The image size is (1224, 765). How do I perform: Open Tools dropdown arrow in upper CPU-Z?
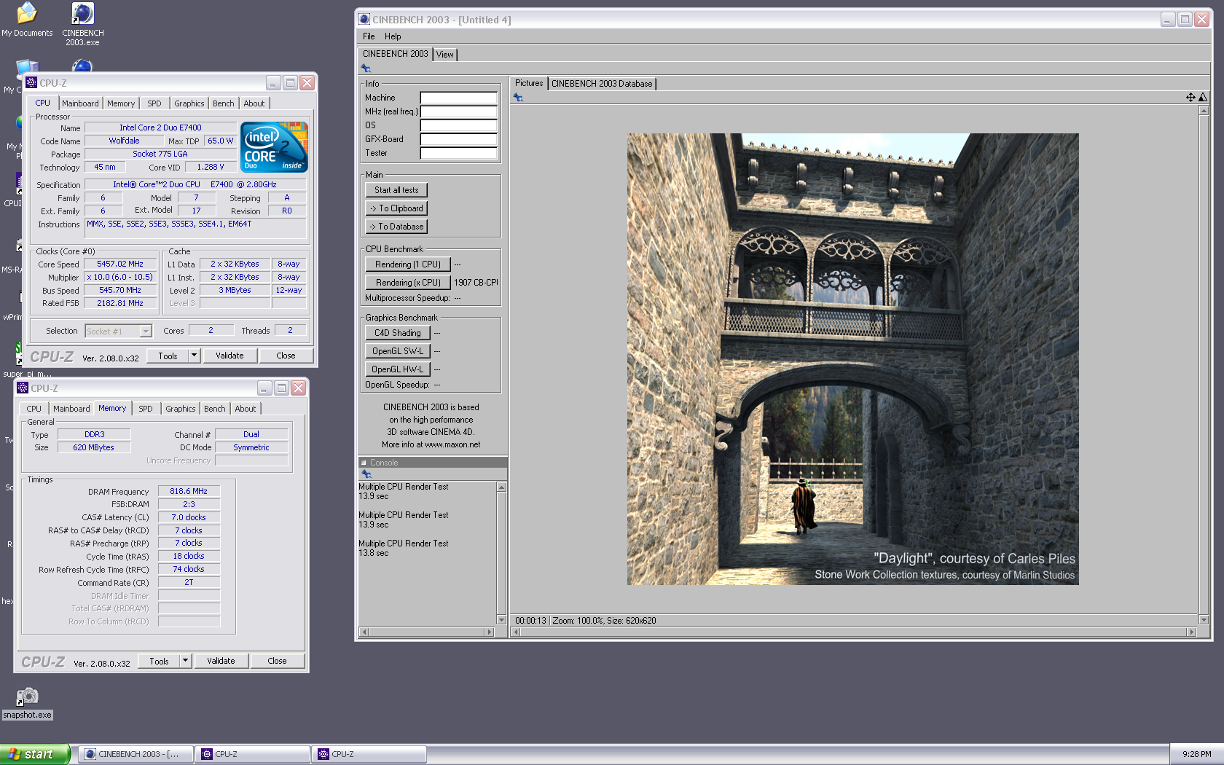tap(194, 356)
